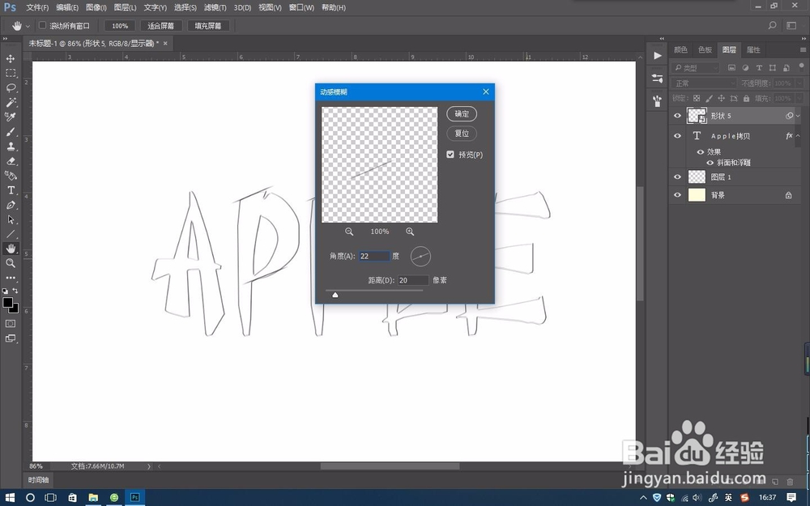Select the Lasso tool
Viewport: 810px width, 506px height.
11,87
